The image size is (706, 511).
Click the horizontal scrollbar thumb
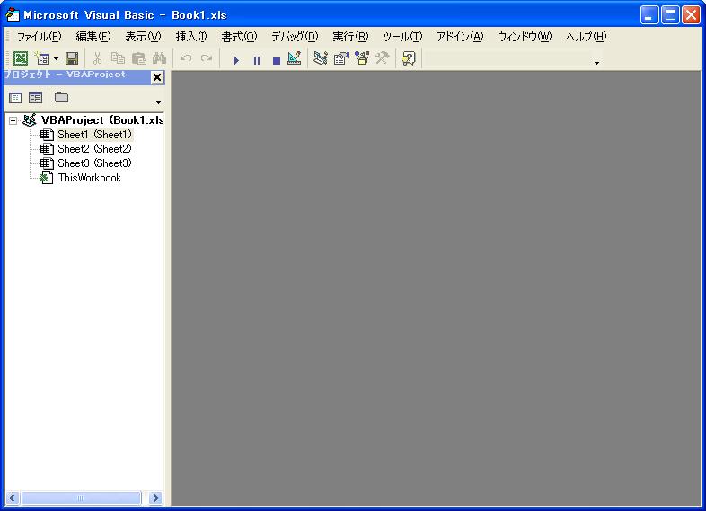coord(81,498)
